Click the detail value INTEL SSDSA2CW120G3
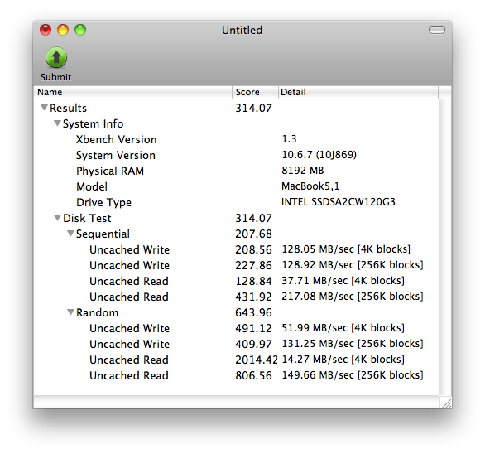 point(339,202)
